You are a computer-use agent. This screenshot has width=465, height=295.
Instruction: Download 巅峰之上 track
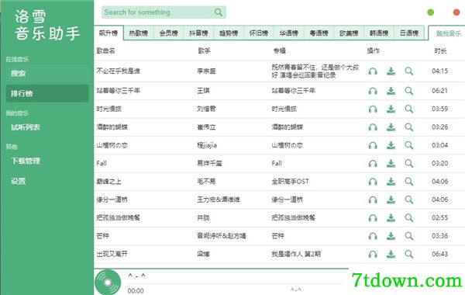tap(391, 182)
